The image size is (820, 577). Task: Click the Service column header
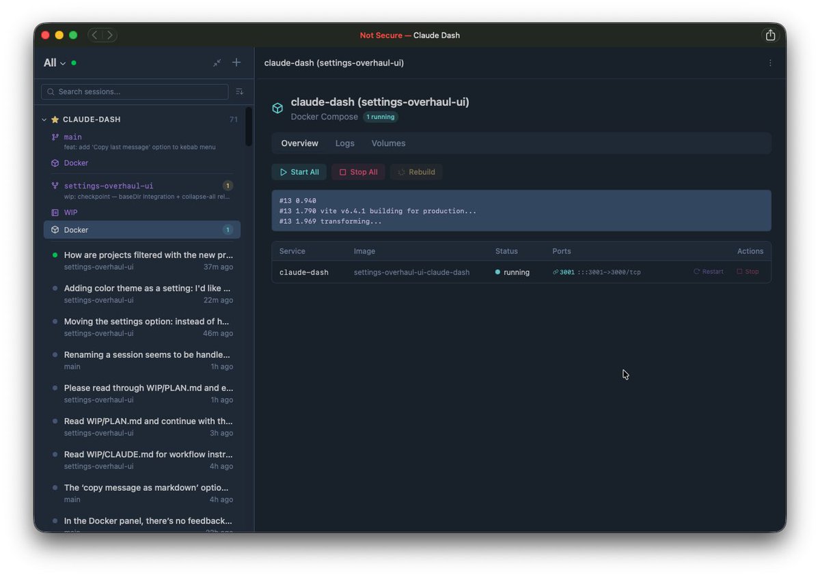292,251
